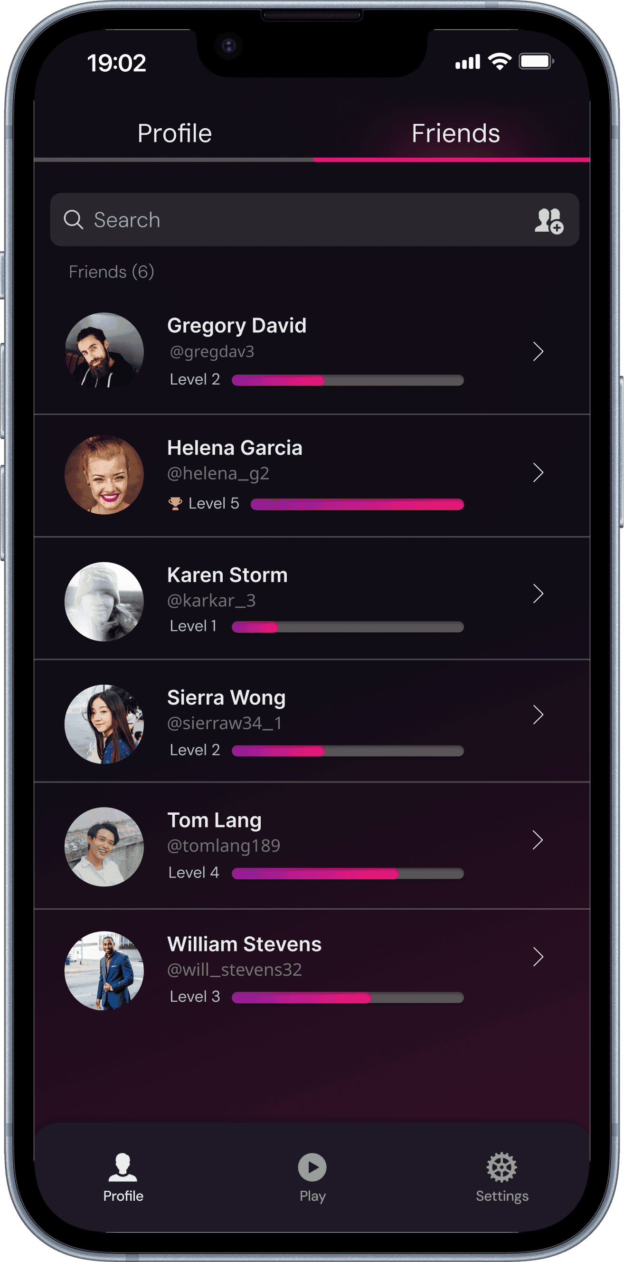Screen dimensions: 624x1262
Task: Open Karen Storm's details chevron
Action: (538, 593)
